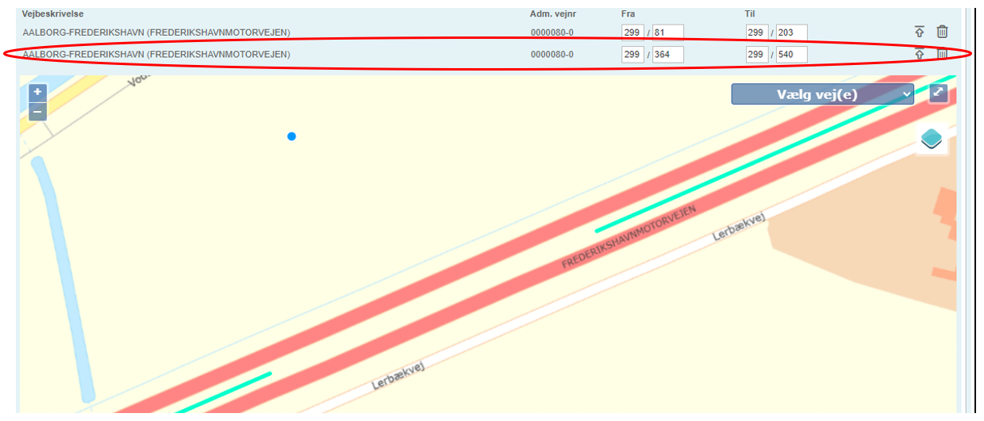Delete the first road section row
984x421 pixels.
[942, 33]
